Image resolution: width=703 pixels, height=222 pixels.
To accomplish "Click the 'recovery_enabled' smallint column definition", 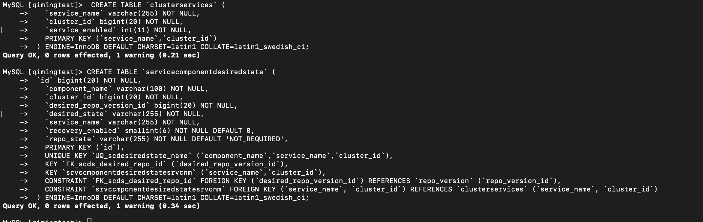I will pyautogui.click(x=150, y=131).
